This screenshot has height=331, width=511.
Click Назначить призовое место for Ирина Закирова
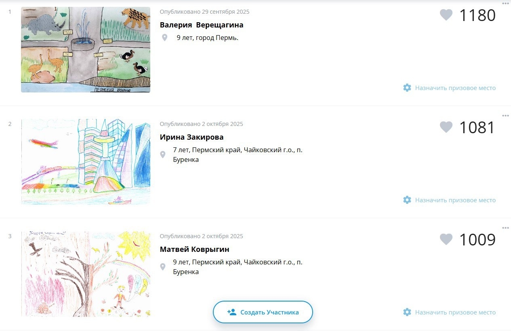coord(455,200)
